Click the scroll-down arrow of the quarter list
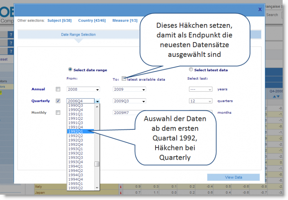This screenshot has width=288, height=200. (97, 188)
